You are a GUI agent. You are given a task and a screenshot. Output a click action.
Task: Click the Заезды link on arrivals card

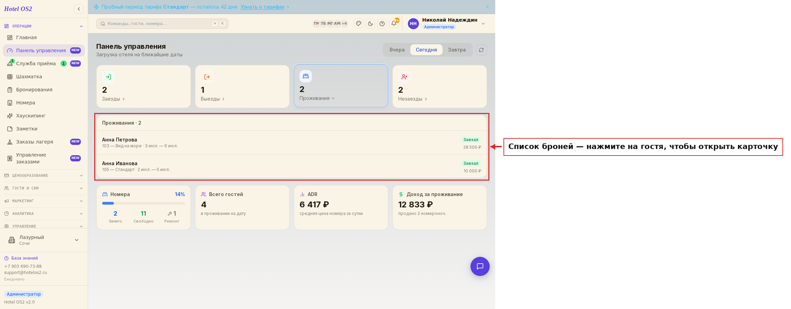click(113, 99)
